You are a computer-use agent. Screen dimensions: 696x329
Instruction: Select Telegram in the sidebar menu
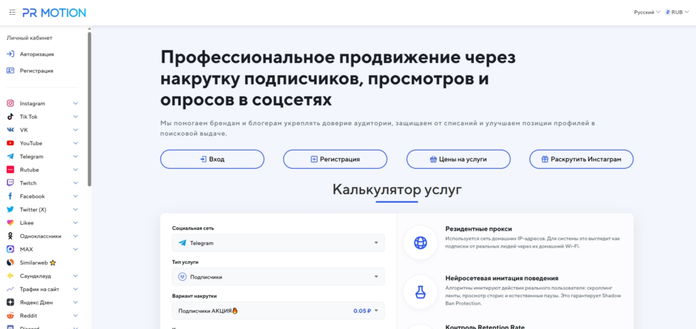point(31,157)
